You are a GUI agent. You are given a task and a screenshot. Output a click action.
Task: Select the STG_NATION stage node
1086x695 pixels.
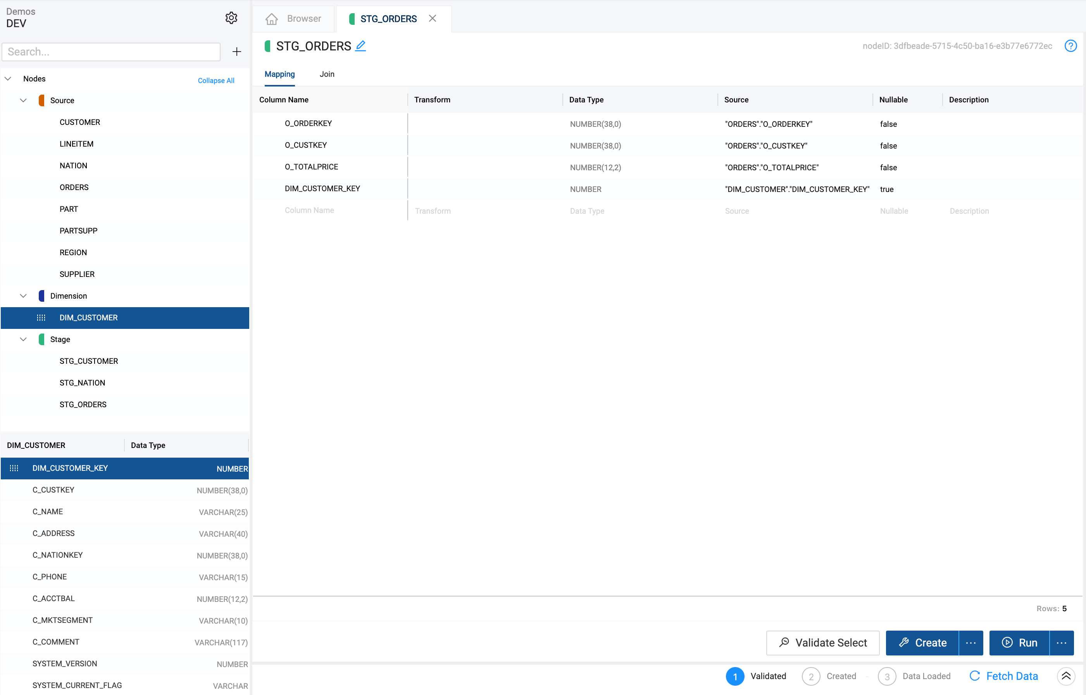(82, 383)
